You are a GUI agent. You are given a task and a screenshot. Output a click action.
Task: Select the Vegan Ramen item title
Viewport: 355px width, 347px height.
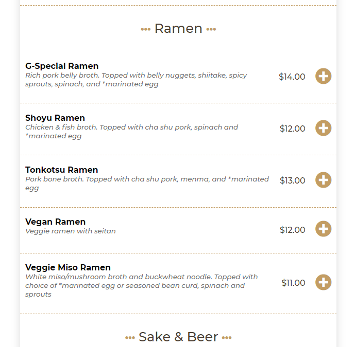[x=55, y=222]
